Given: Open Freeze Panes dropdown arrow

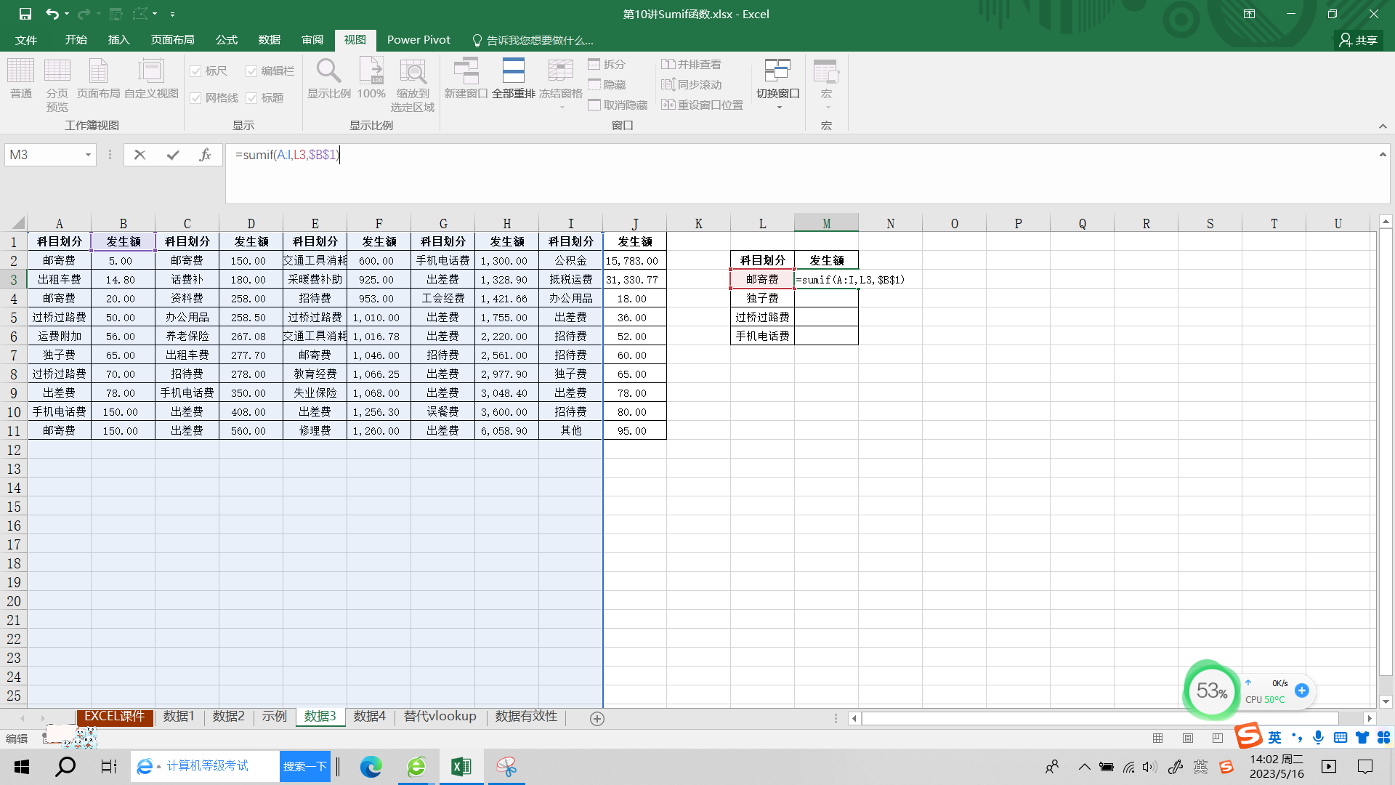Looking at the screenshot, I should tap(561, 108).
